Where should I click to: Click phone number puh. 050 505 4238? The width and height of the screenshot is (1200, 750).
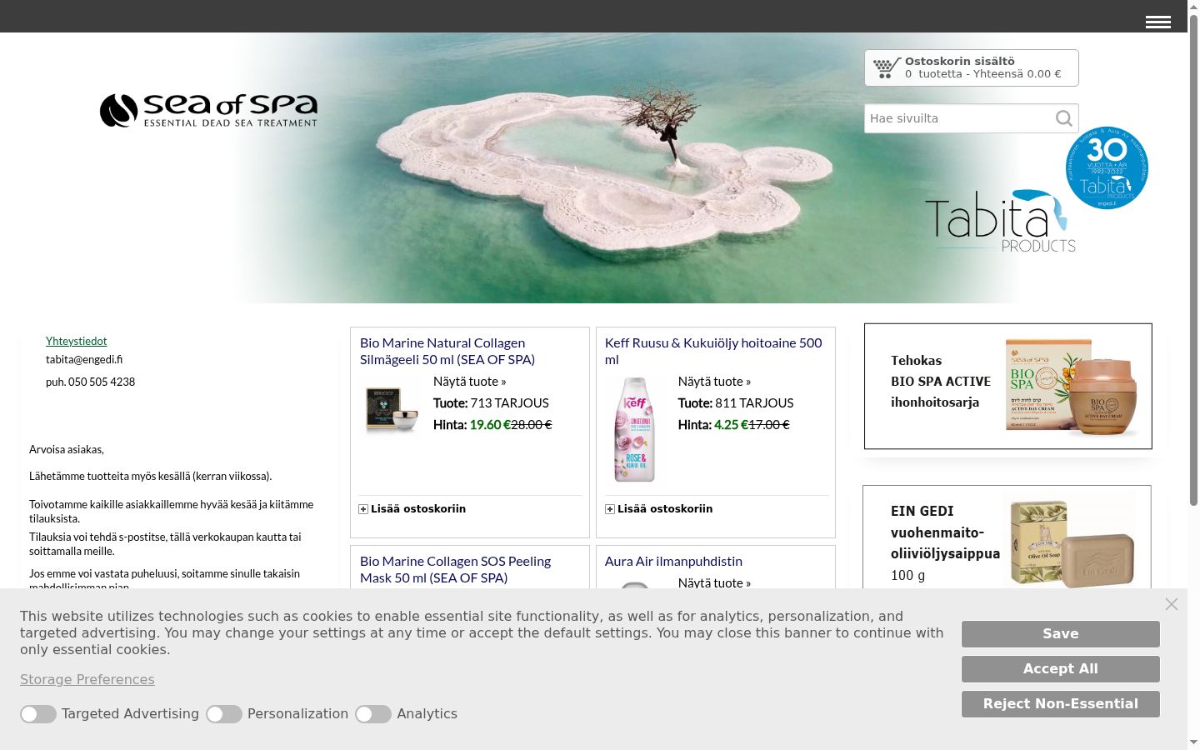pyautogui.click(x=90, y=382)
